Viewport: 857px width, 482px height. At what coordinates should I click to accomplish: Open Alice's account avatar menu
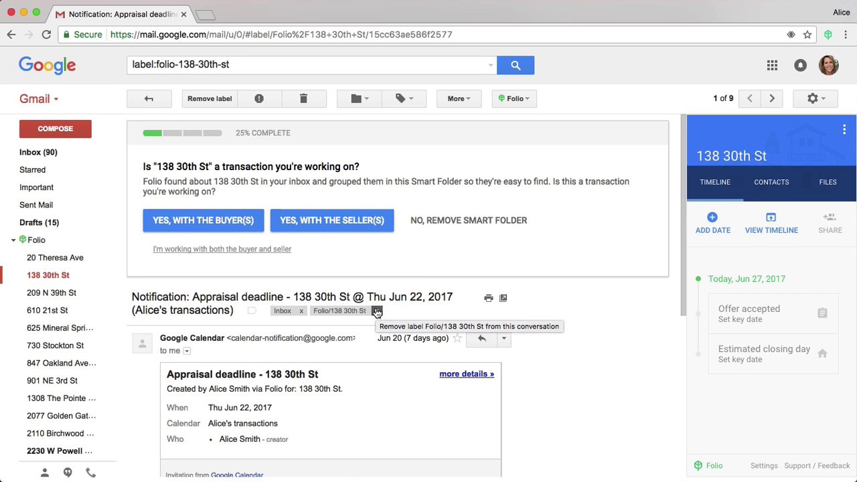(829, 65)
